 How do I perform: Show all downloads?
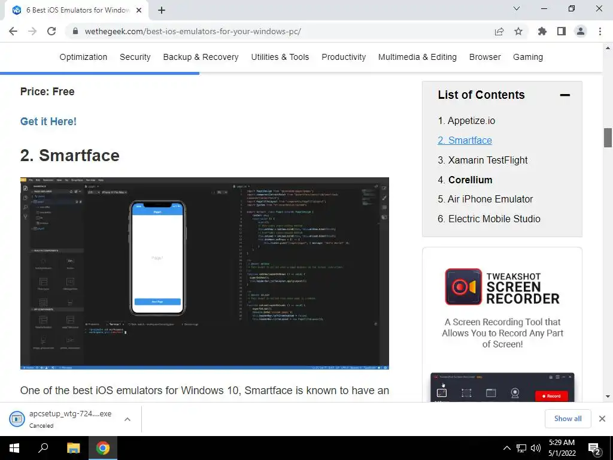click(x=568, y=419)
